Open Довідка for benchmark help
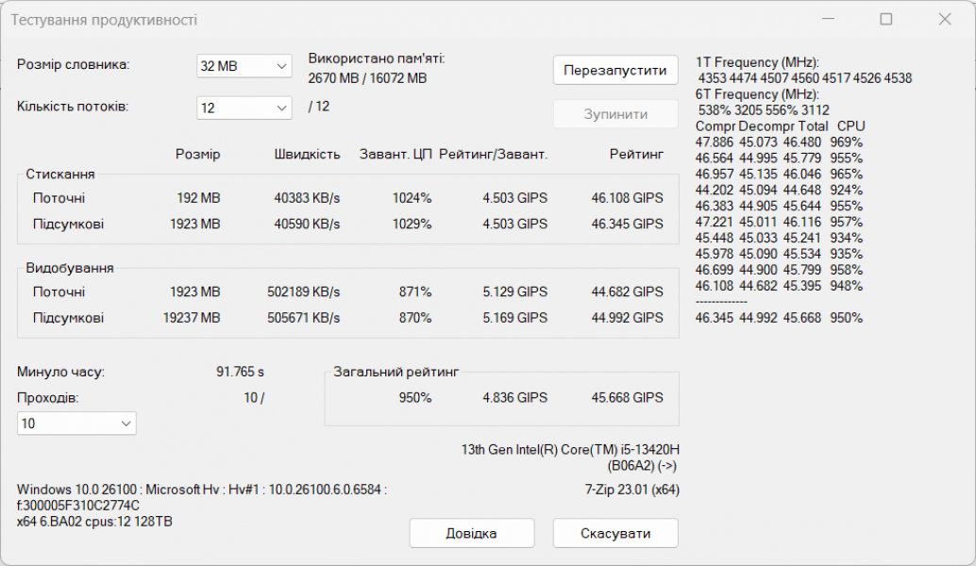 coord(471,533)
